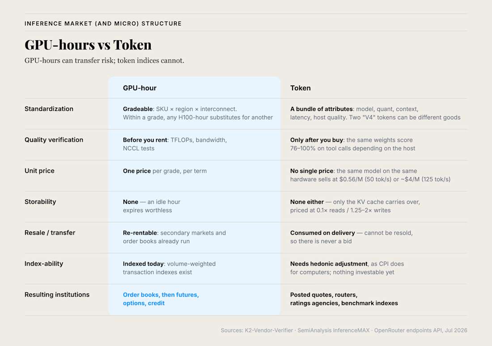Click the 'Unit price' row label
The height and width of the screenshot is (346, 492).
point(39,171)
